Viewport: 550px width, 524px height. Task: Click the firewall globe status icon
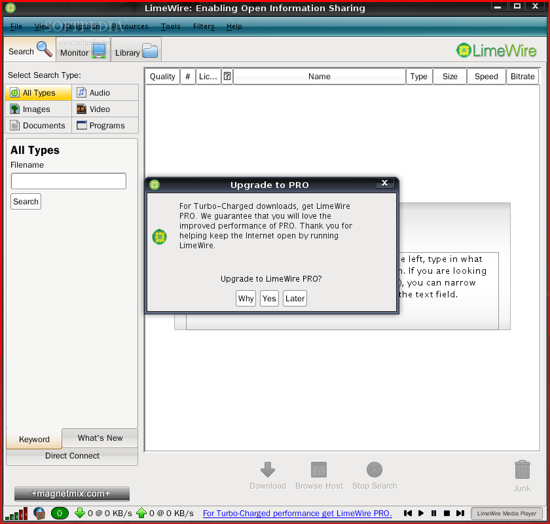click(39, 514)
